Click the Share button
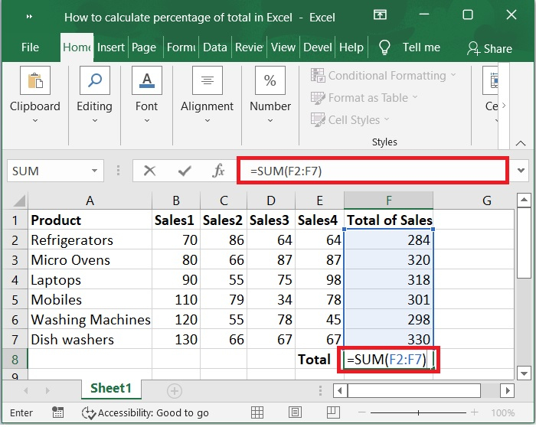Image resolution: width=536 pixels, height=427 pixels. (489, 48)
